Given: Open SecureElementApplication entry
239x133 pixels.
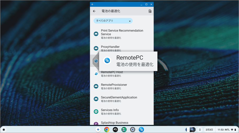Looking at the screenshot, I should (x=122, y=99).
